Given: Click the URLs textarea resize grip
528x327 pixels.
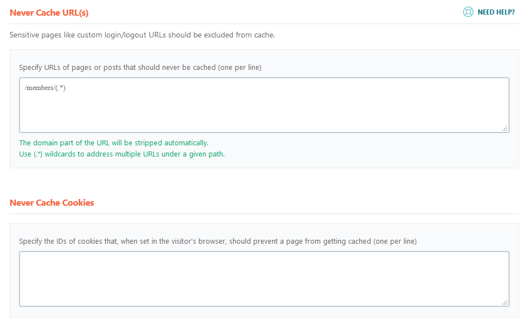Looking at the screenshot, I should point(505,129).
